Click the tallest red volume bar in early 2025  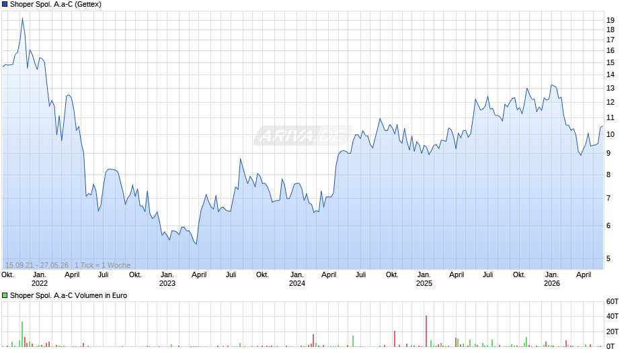(x=426, y=331)
